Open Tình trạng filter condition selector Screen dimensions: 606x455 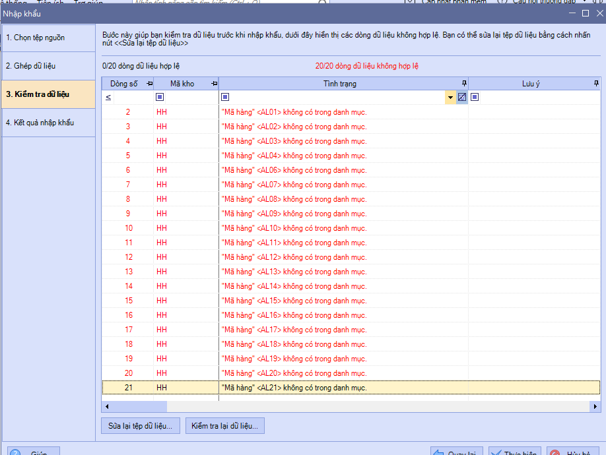pos(225,98)
